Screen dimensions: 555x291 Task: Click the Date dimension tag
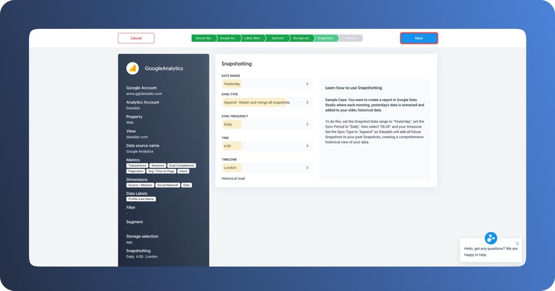click(x=186, y=185)
